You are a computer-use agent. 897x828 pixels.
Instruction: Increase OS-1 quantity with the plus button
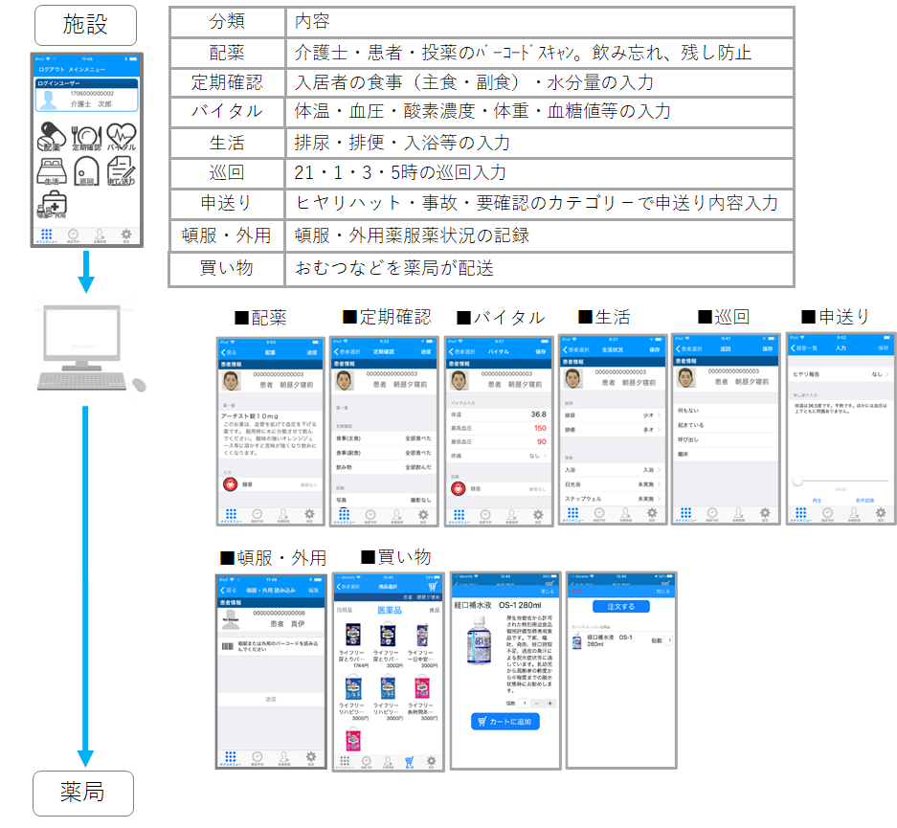pos(549,703)
